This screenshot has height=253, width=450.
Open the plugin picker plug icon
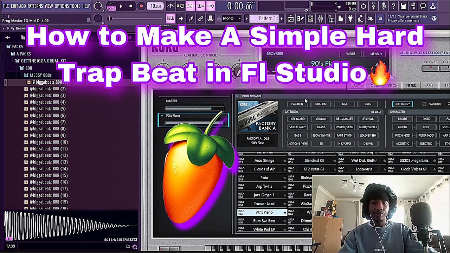350,18
